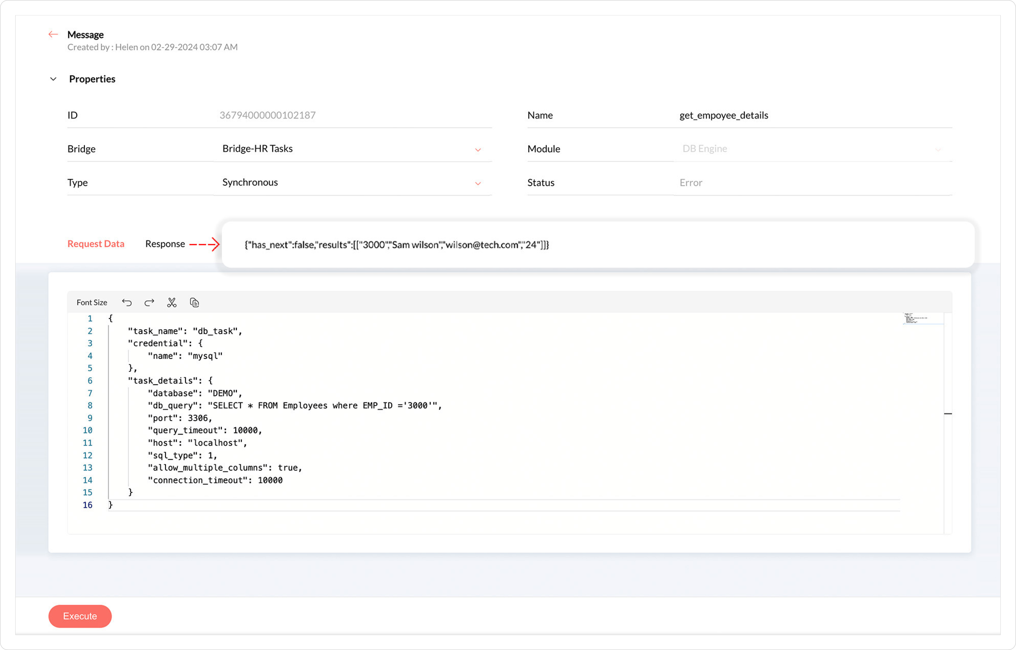Click line number 8 in the gutter
1016x650 pixels.
pos(90,405)
